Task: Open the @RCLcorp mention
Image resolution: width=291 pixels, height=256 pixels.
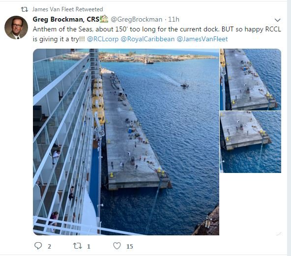Action: [x=103, y=39]
